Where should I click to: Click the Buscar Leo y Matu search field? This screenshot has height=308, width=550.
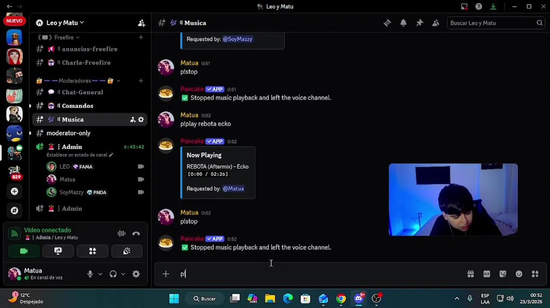[x=496, y=23]
